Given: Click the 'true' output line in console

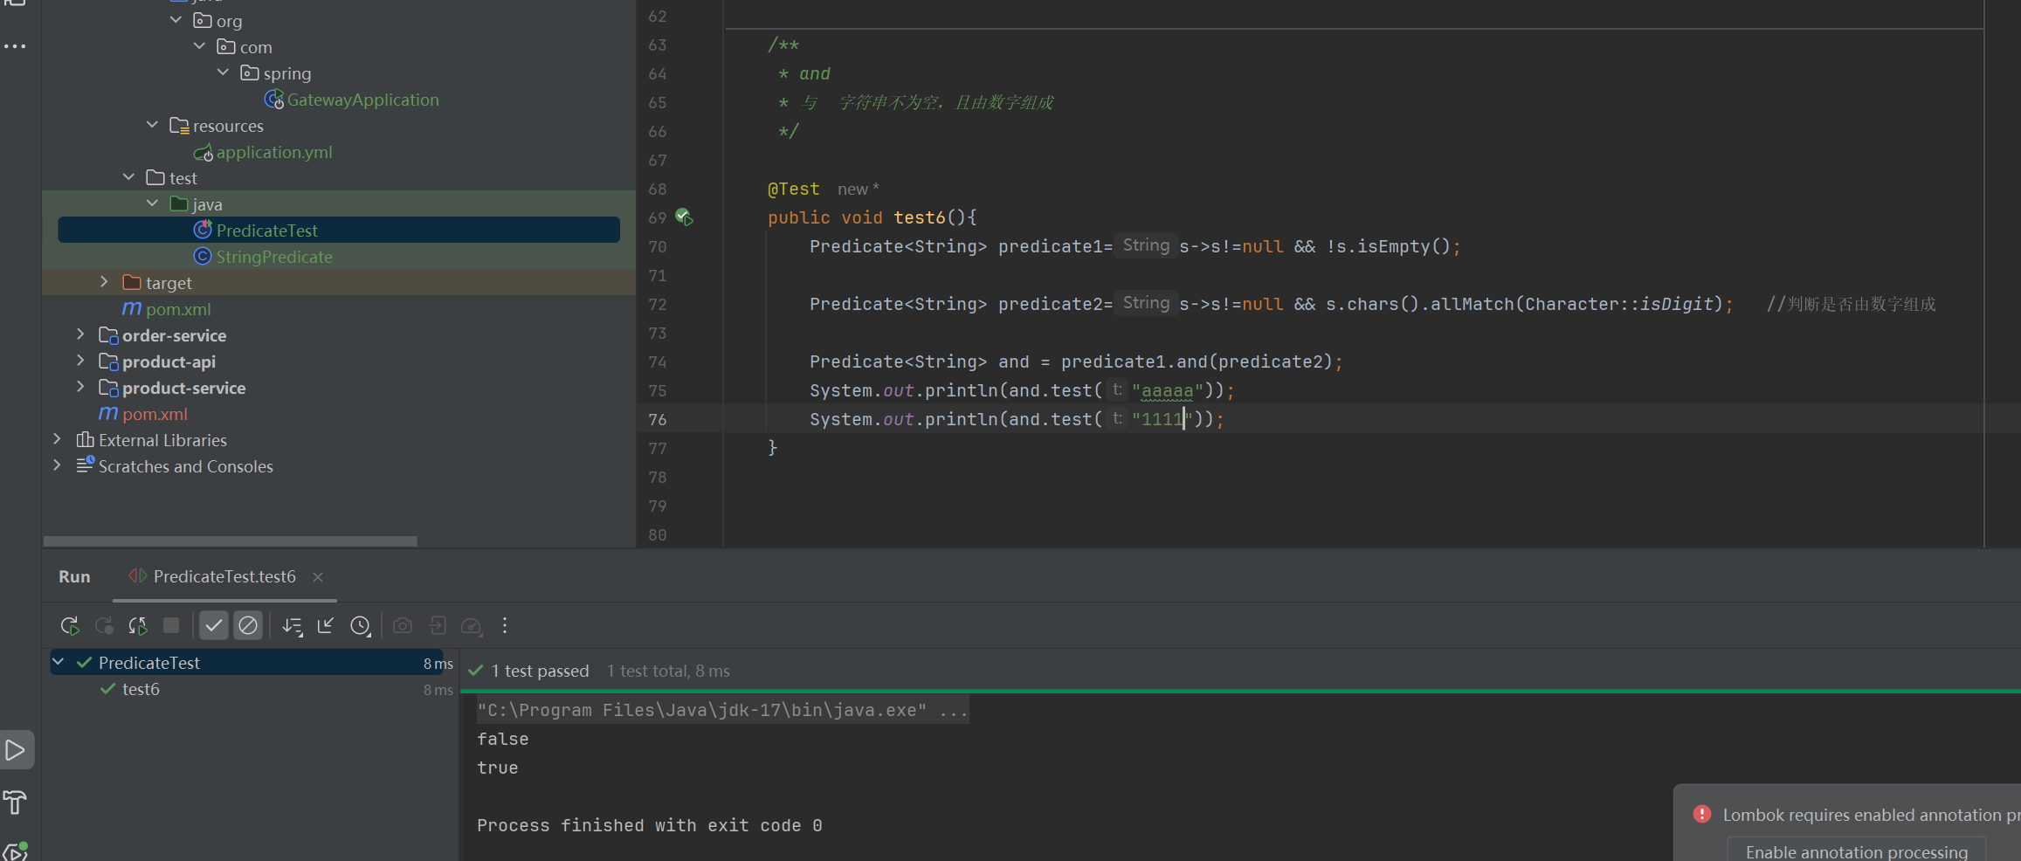Looking at the screenshot, I should point(497,768).
